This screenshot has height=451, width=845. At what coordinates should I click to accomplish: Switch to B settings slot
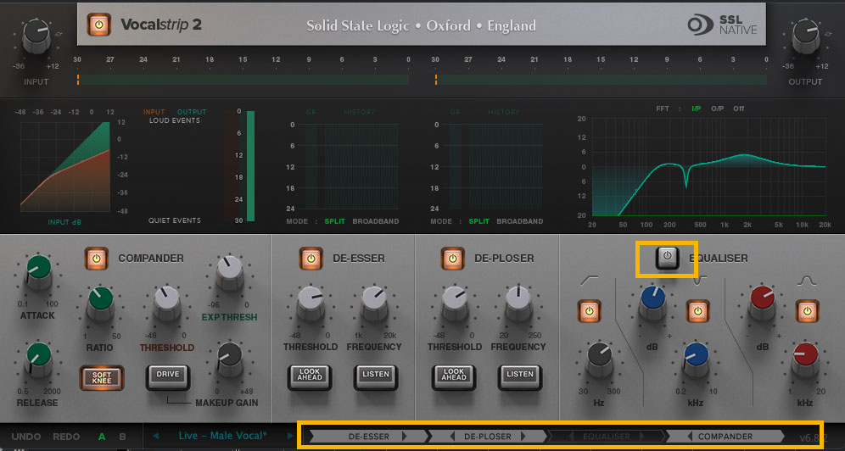[122, 437]
